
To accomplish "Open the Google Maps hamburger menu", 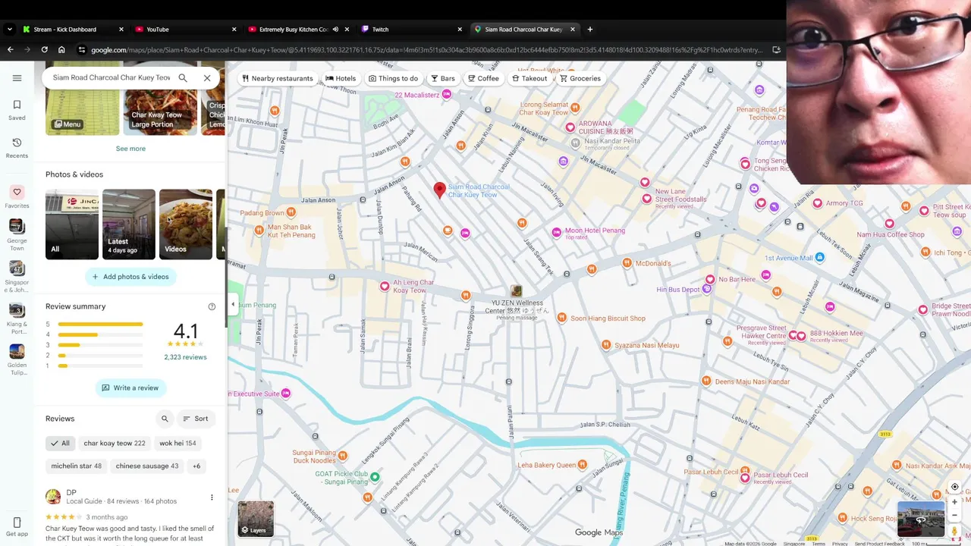I will pyautogui.click(x=17, y=78).
